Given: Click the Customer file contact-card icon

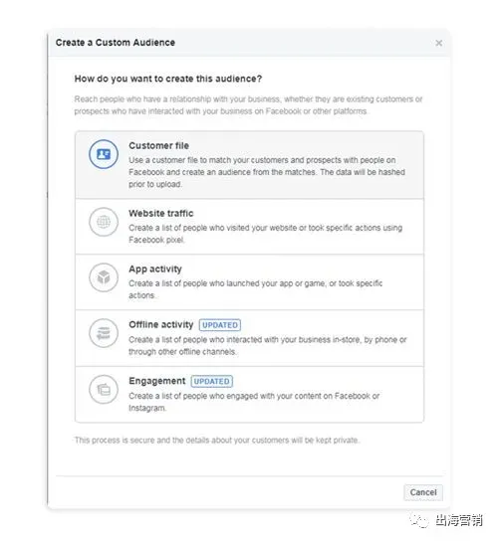Looking at the screenshot, I should click(104, 154).
